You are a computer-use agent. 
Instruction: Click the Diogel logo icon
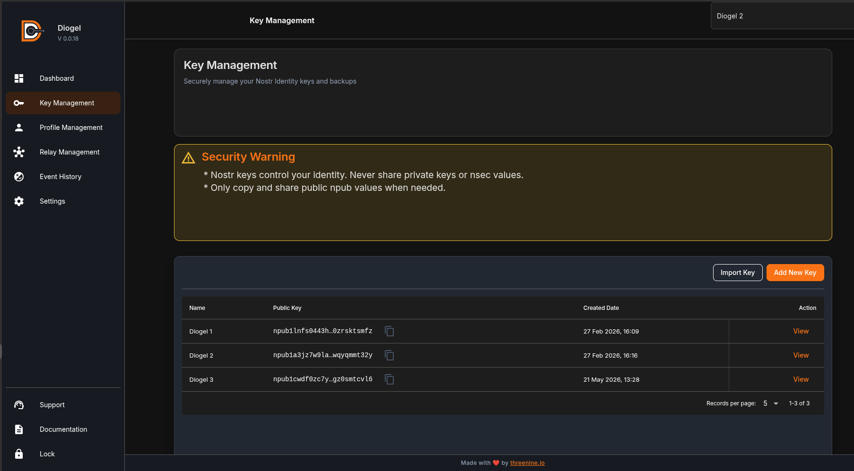coord(32,31)
